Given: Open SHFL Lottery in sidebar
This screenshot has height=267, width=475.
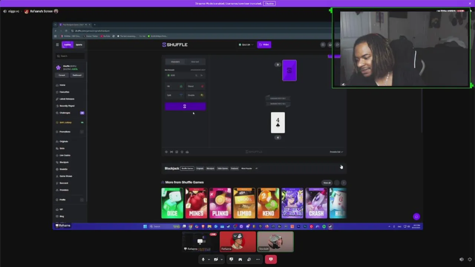Looking at the screenshot, I should 66,122.
